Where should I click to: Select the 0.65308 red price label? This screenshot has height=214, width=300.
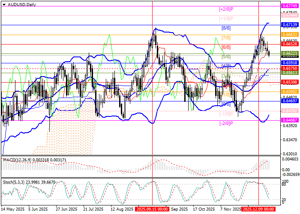pos(290,82)
